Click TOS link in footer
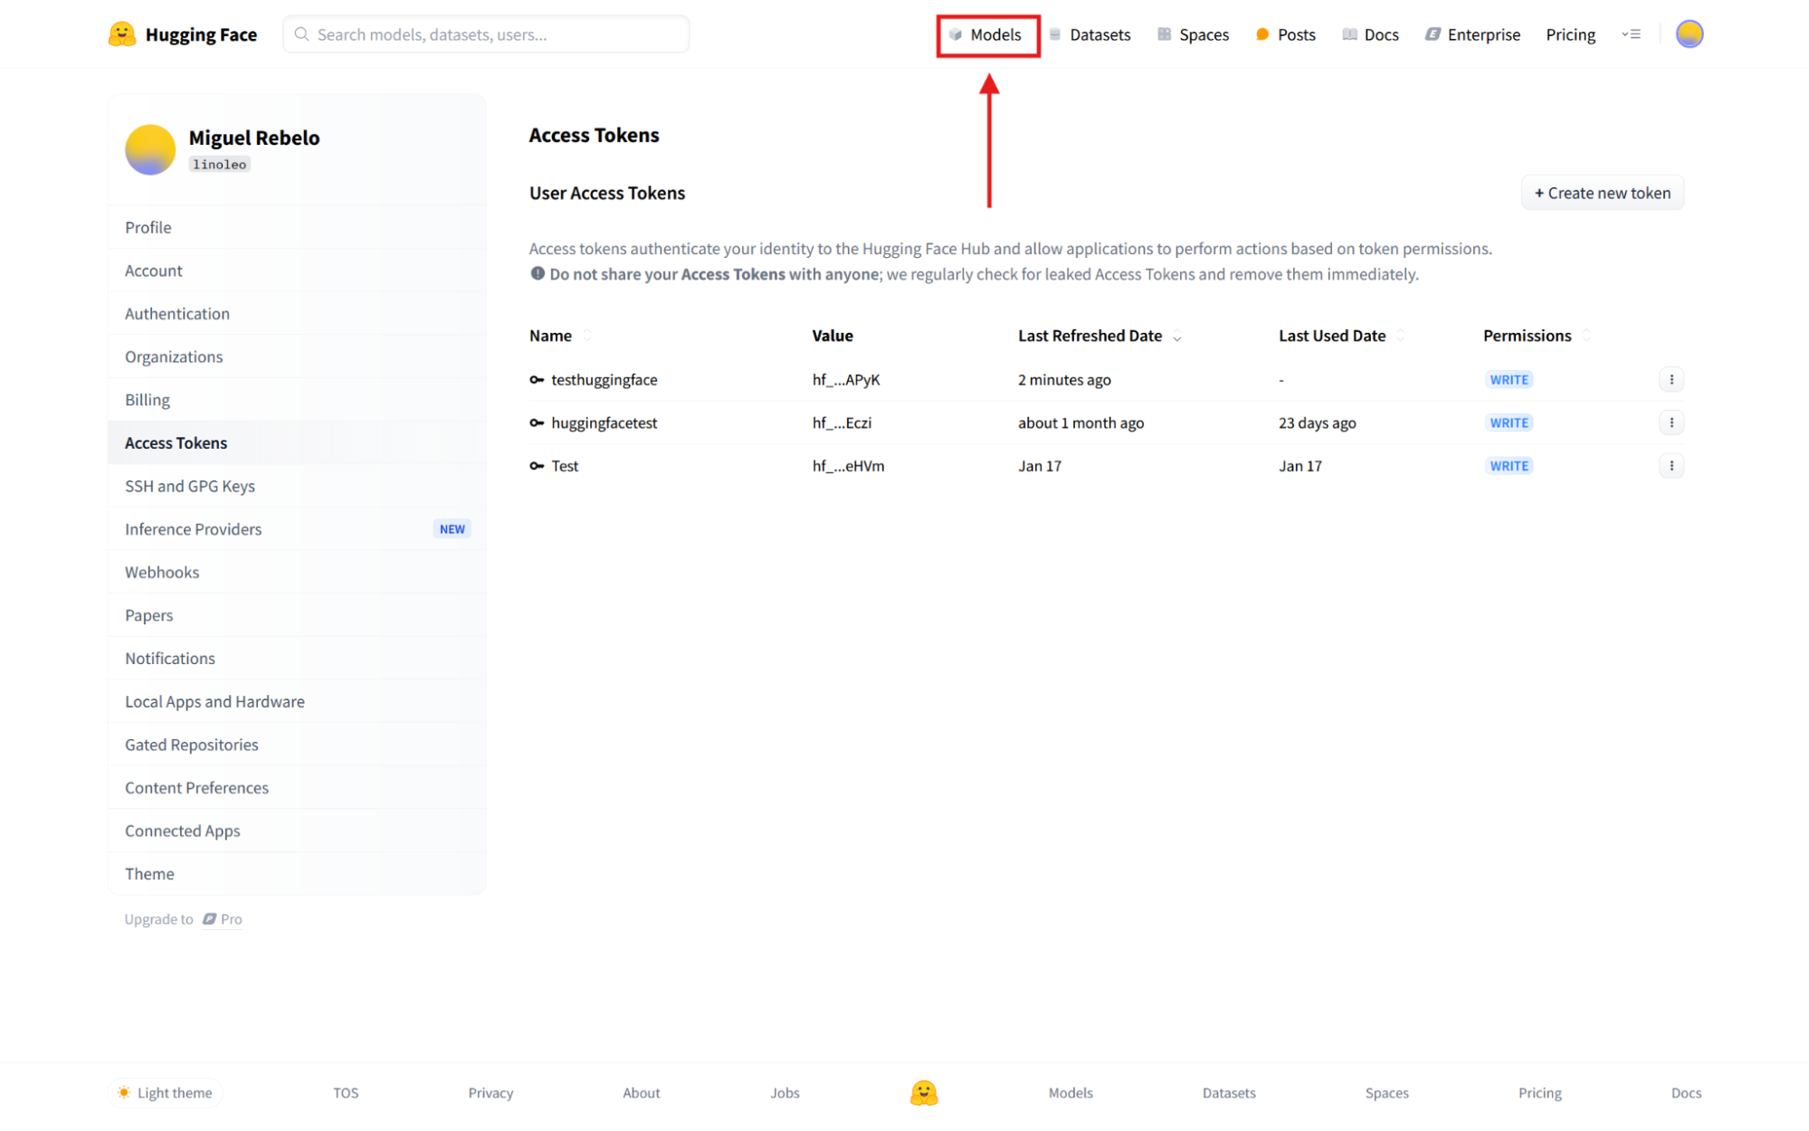Screen dimensions: 1809x1131 coord(346,1092)
